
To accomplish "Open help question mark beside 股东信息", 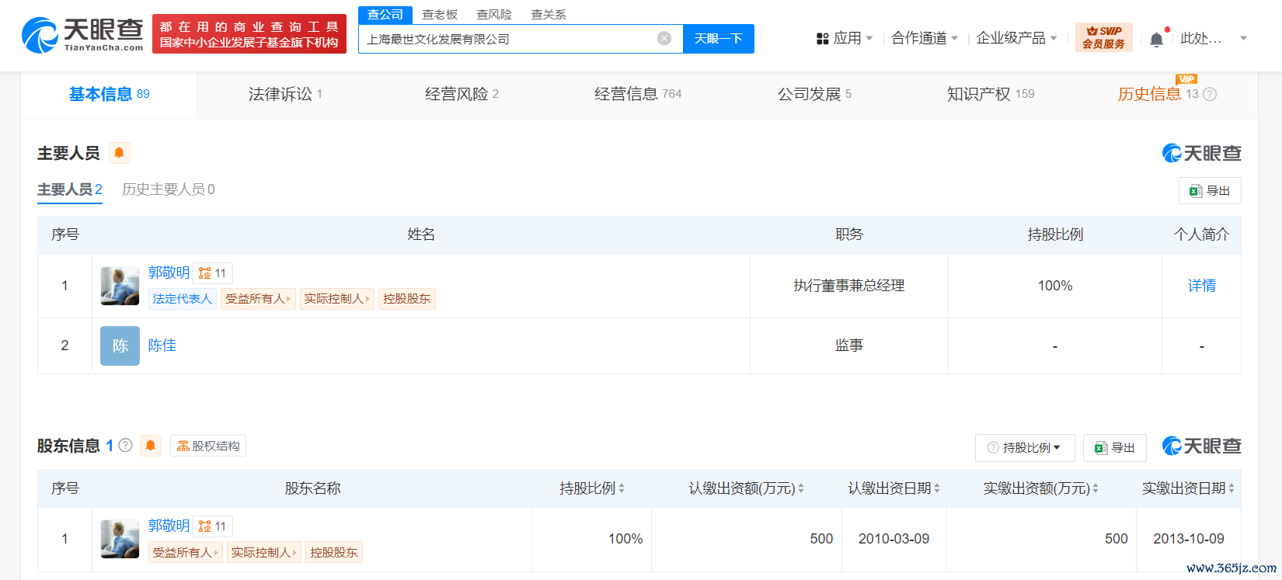I will coord(125,446).
